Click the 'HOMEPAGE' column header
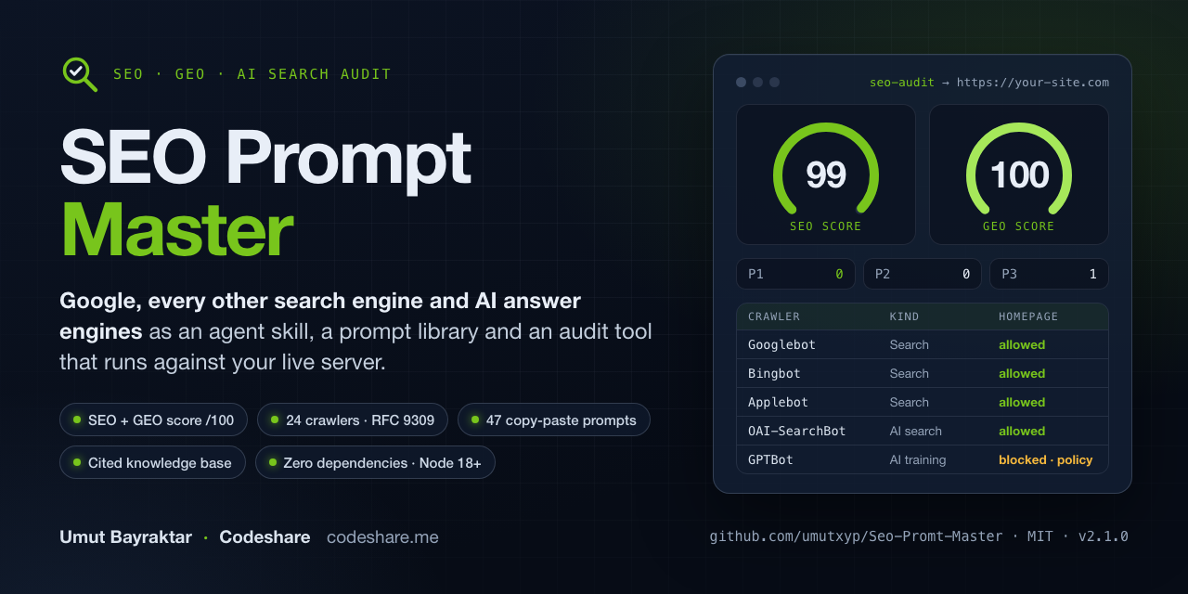The height and width of the screenshot is (594, 1188). click(1028, 316)
